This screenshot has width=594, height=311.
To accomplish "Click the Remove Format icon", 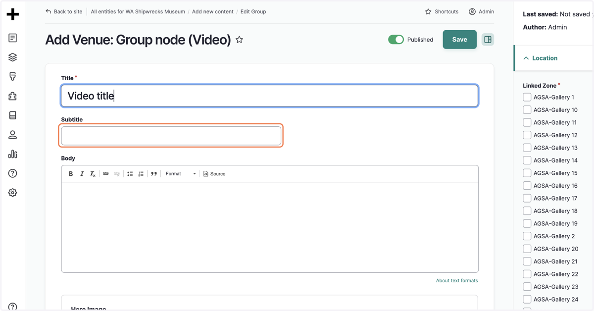I will tap(93, 174).
